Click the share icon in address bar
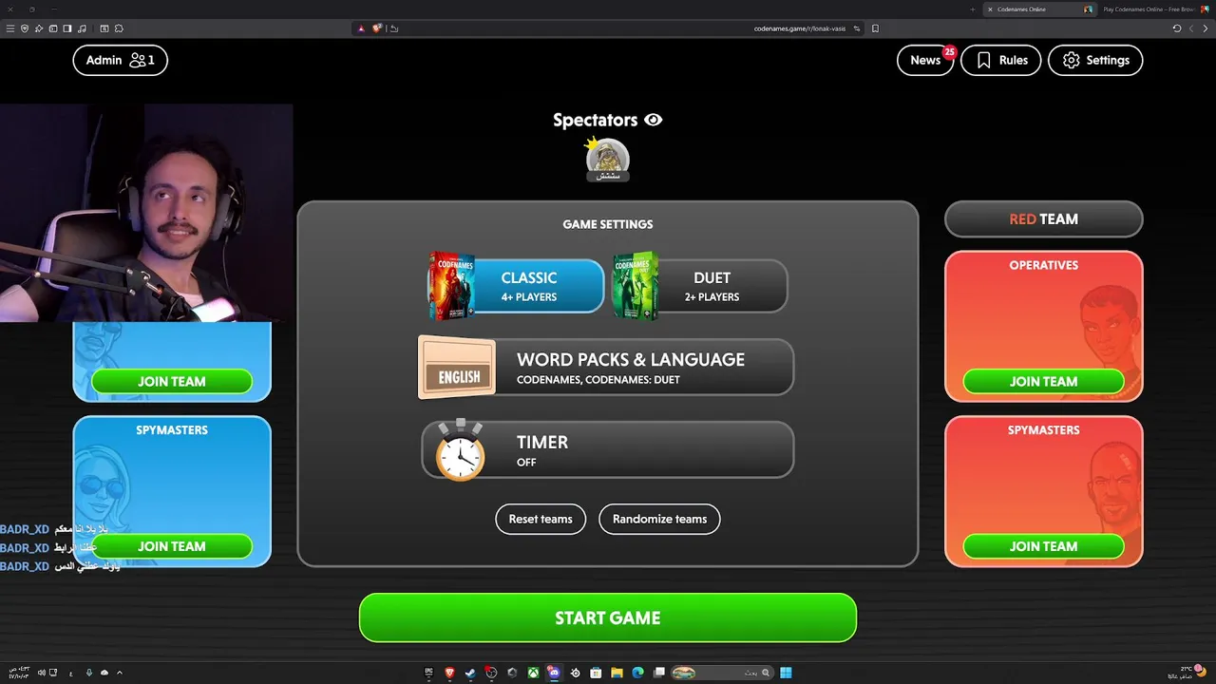The width and height of the screenshot is (1216, 684). pos(394,28)
